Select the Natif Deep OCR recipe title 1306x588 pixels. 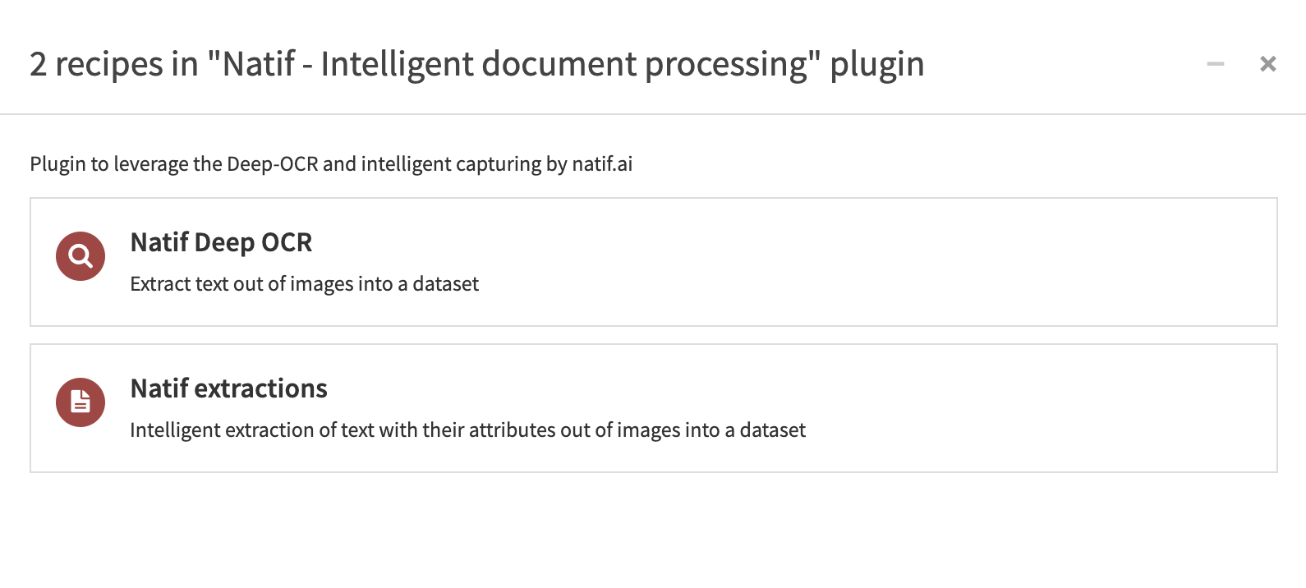[x=221, y=242]
